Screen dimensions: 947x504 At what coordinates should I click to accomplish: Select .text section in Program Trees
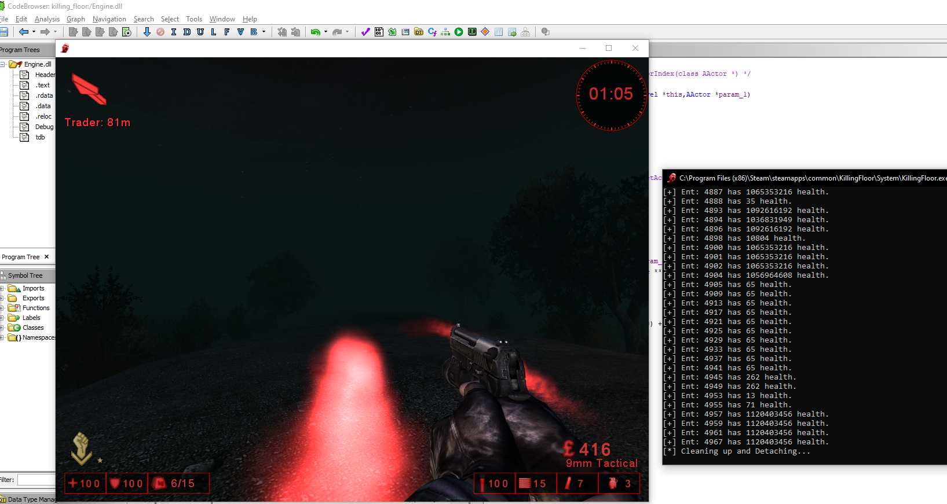click(43, 85)
